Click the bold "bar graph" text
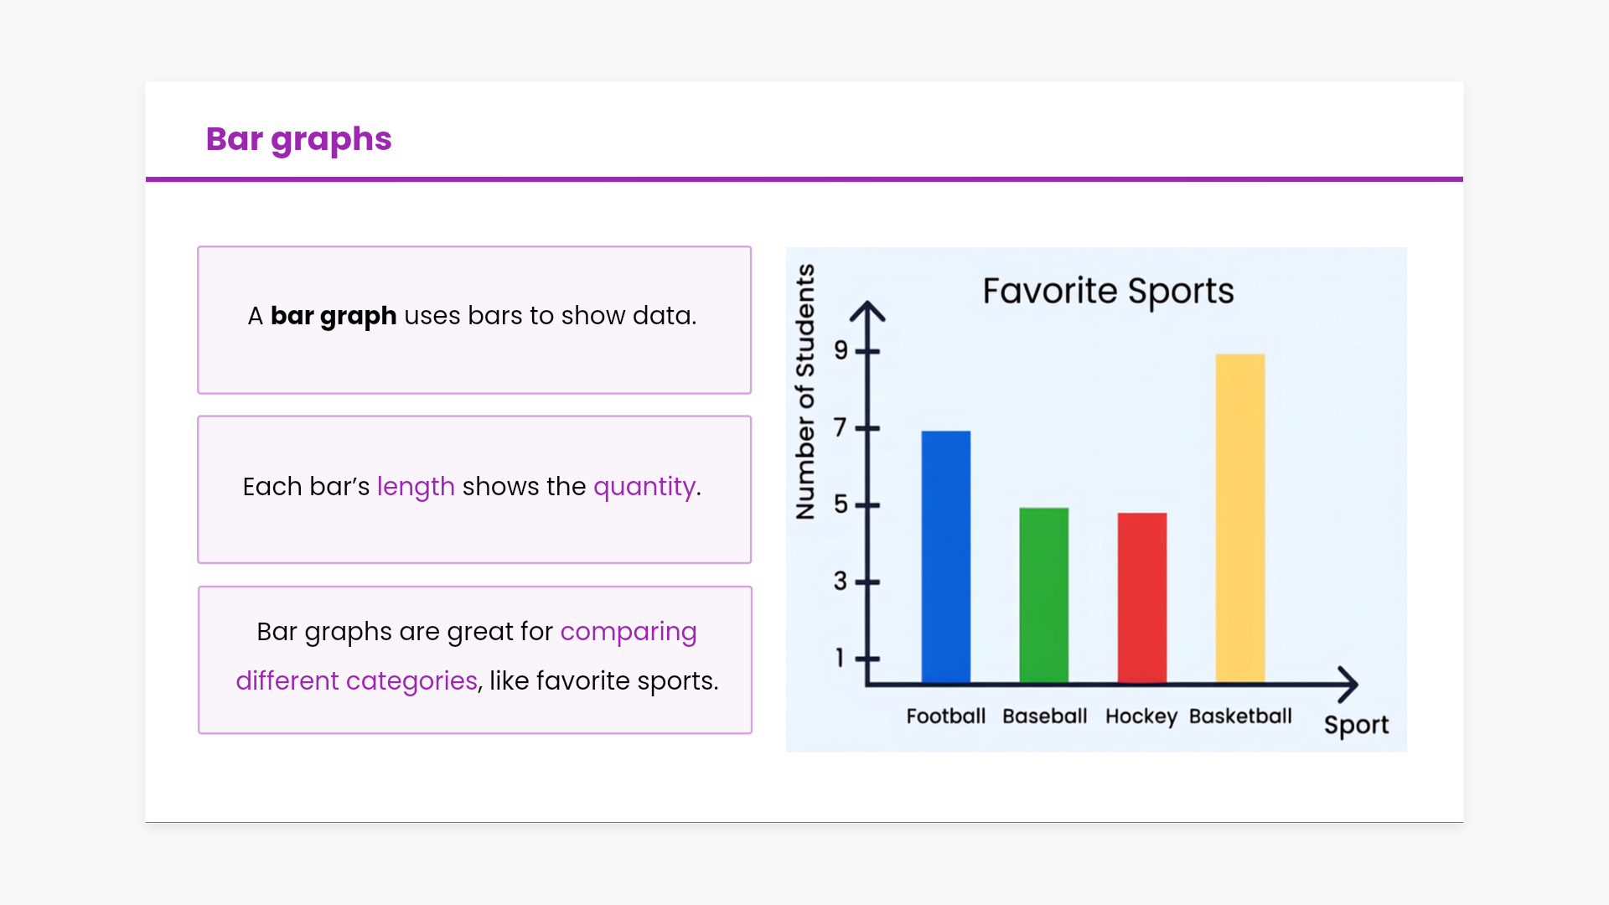1609x905 pixels. pyautogui.click(x=334, y=316)
